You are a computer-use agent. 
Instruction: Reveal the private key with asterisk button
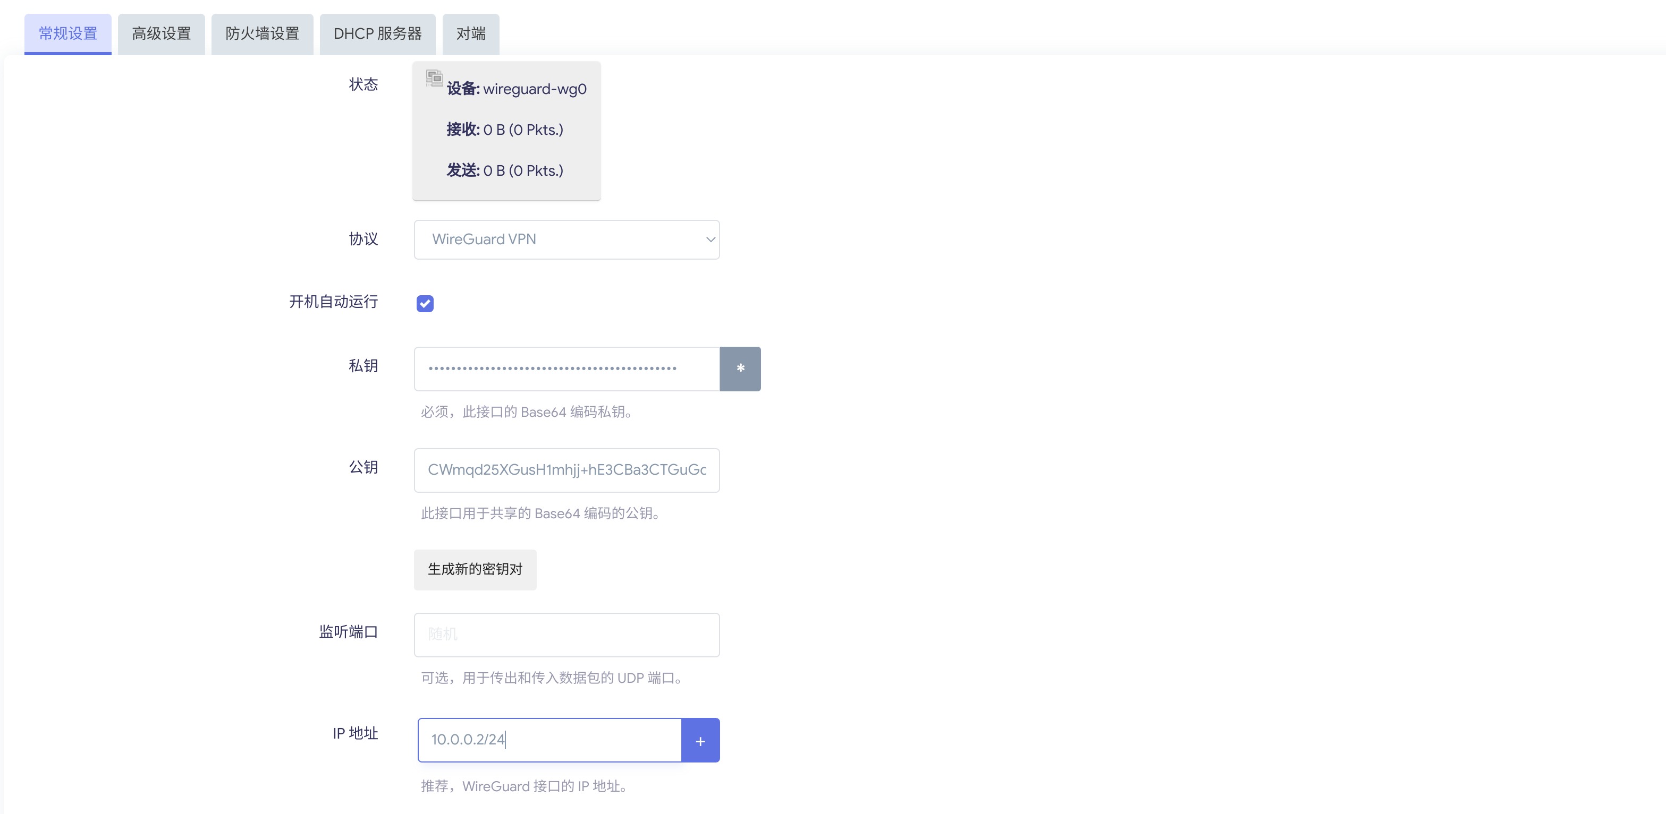[x=740, y=369]
